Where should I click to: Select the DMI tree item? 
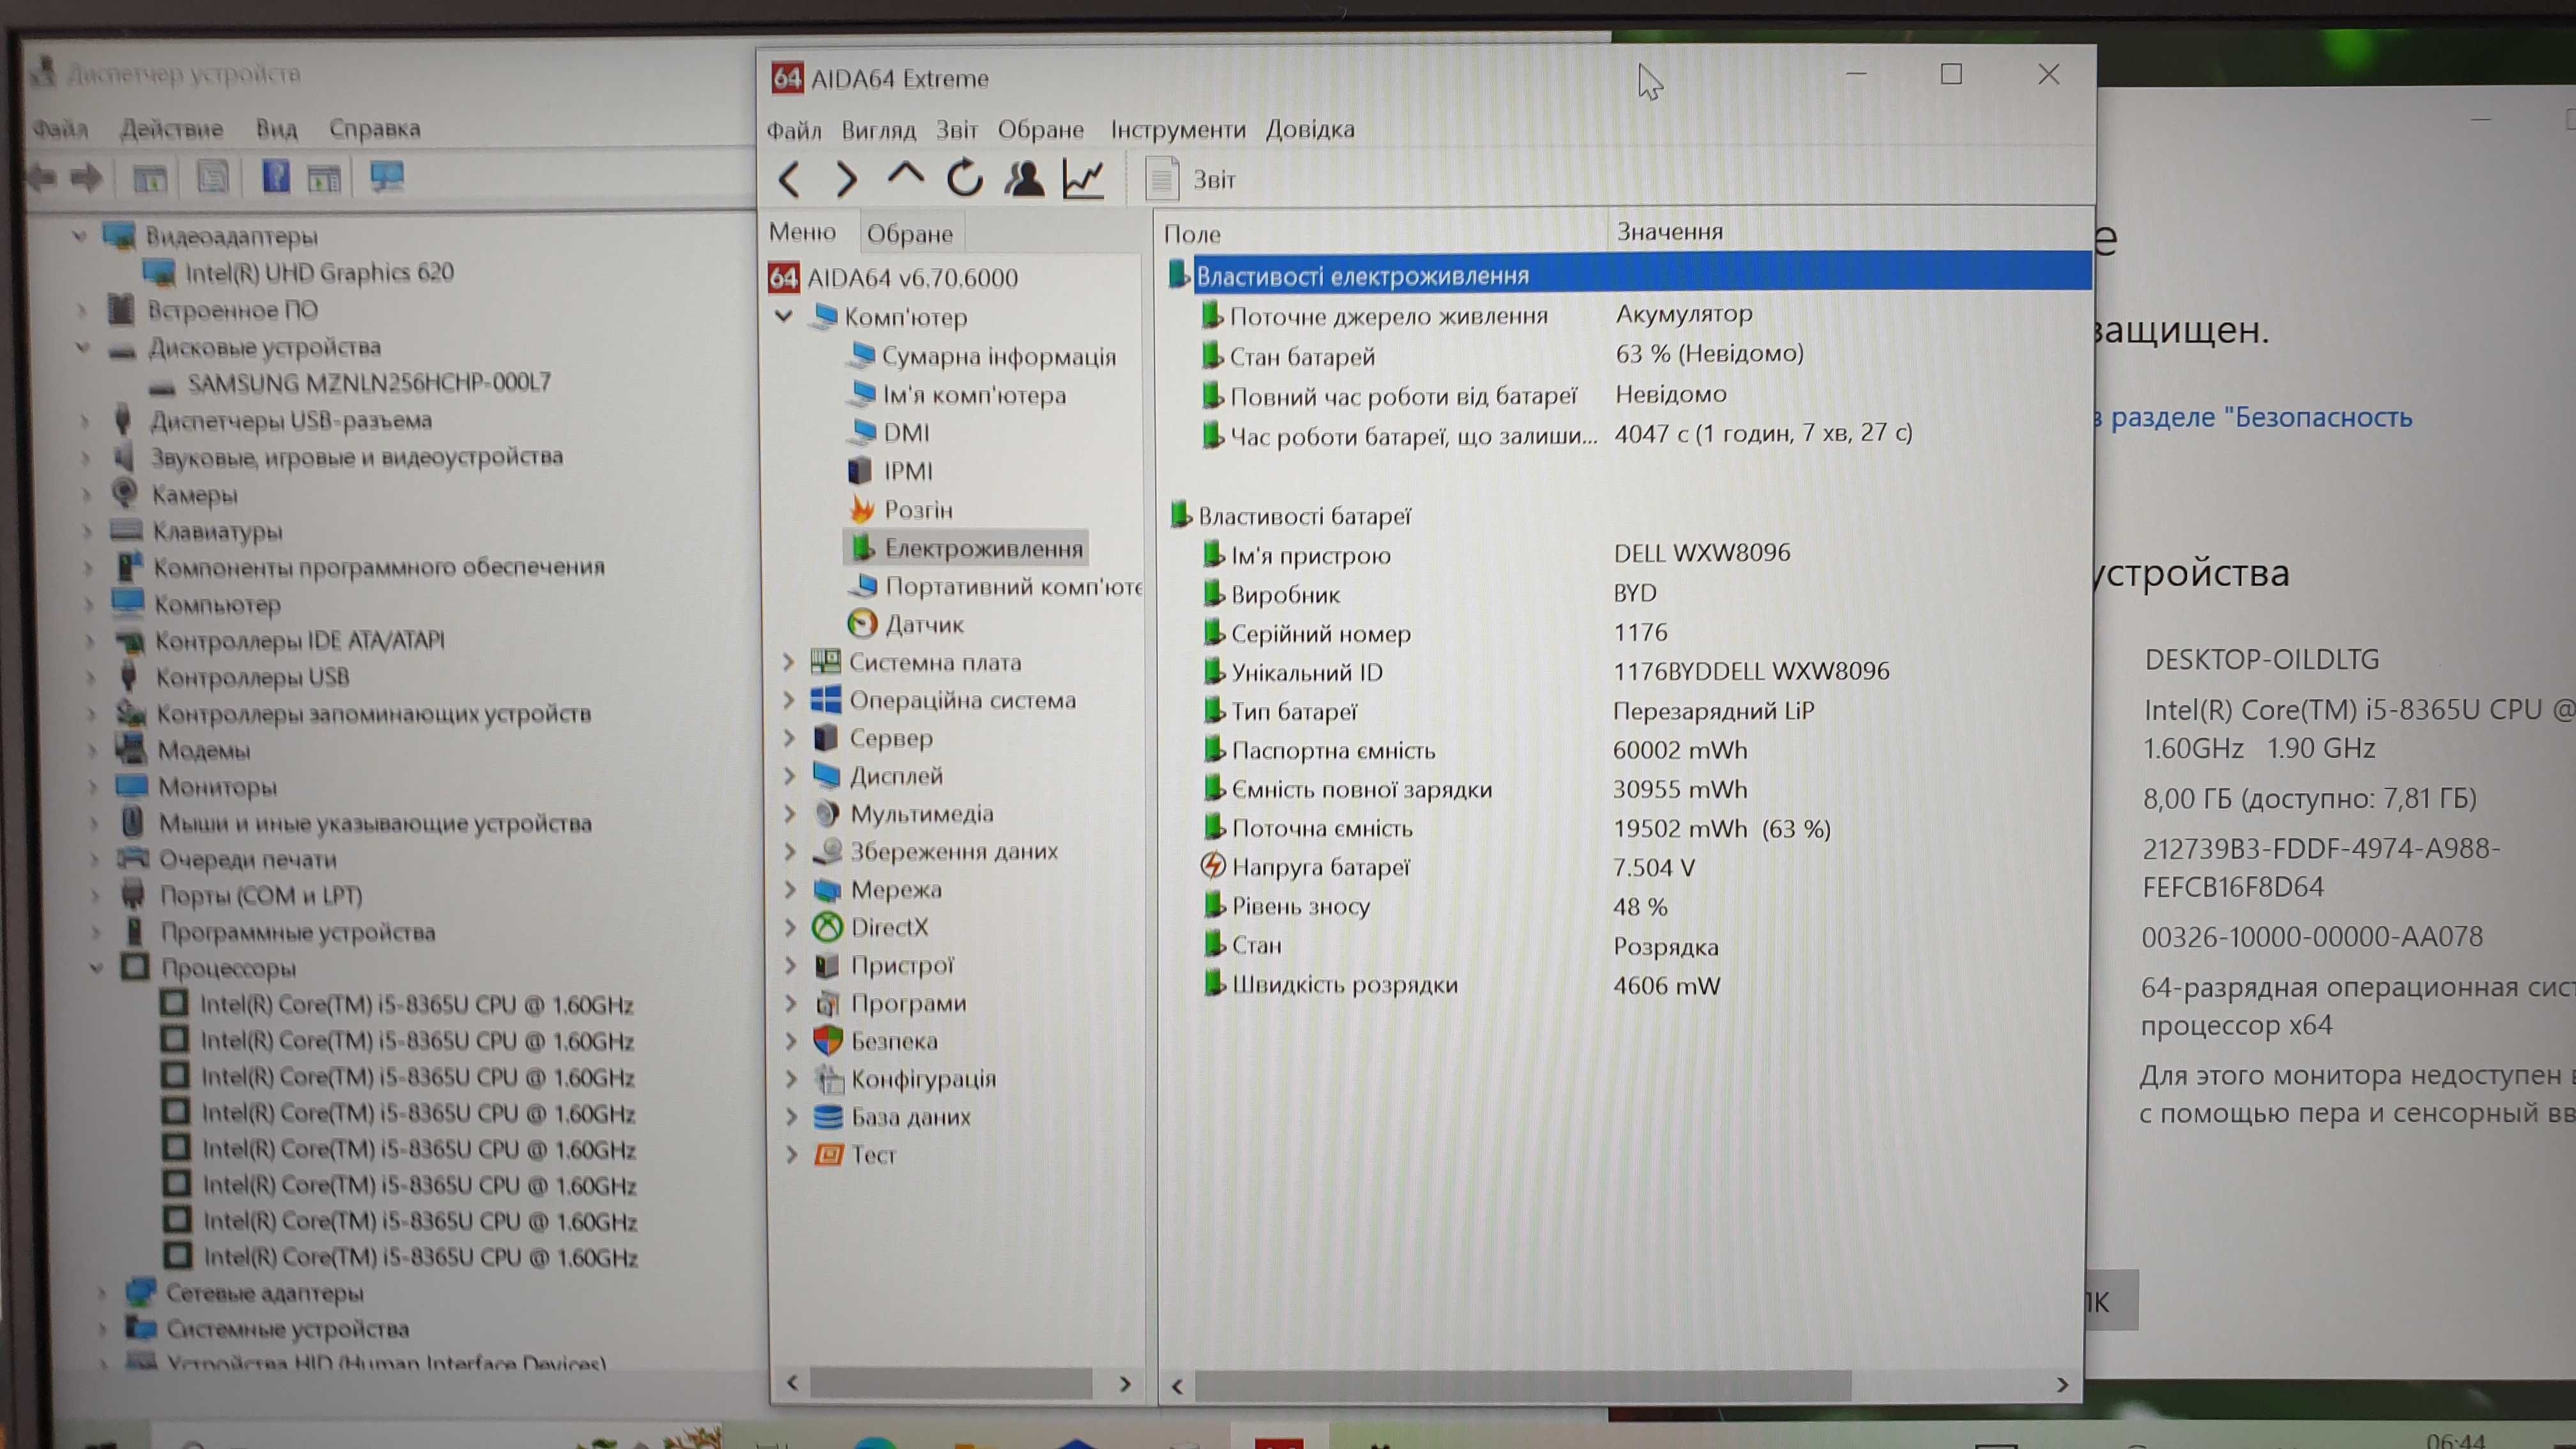889,433
